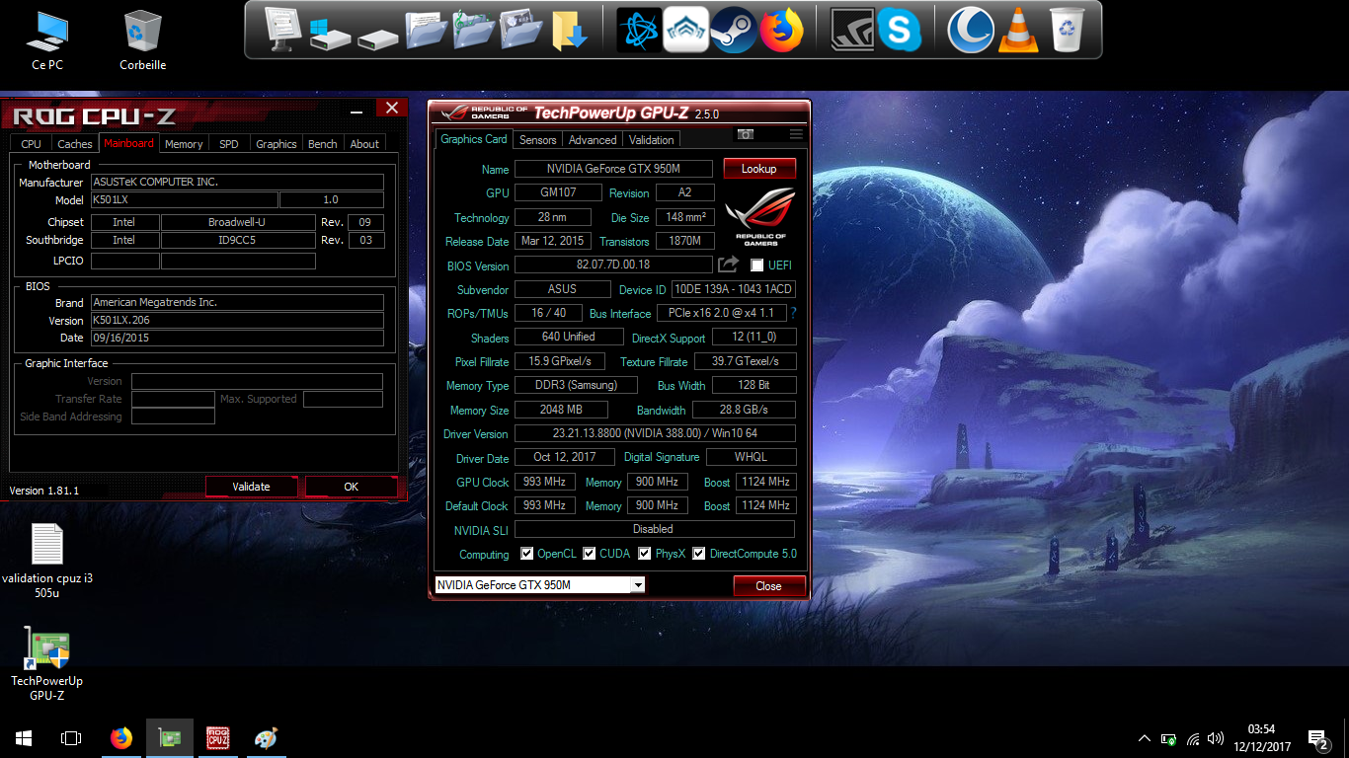Switch to the CPU tab in CPU-Z
Viewport: 1349px width, 758px height.
(x=32, y=144)
